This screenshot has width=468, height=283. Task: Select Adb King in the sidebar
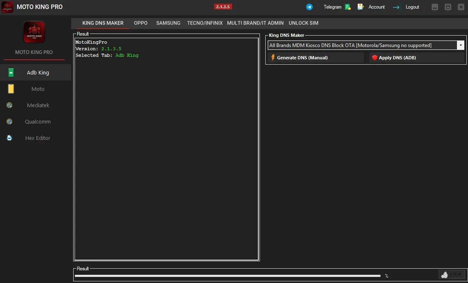tap(36, 72)
